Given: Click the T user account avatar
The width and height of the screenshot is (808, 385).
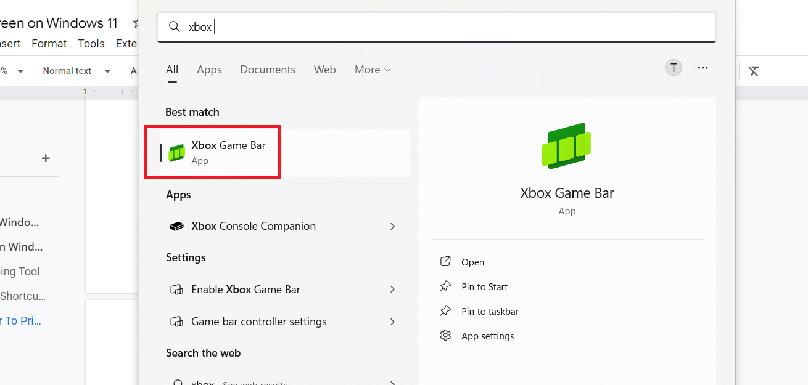Looking at the screenshot, I should pyautogui.click(x=674, y=68).
